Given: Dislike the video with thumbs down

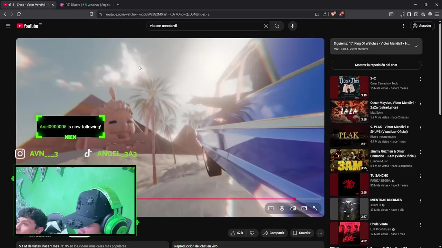Looking at the screenshot, I should pyautogui.click(x=252, y=233).
